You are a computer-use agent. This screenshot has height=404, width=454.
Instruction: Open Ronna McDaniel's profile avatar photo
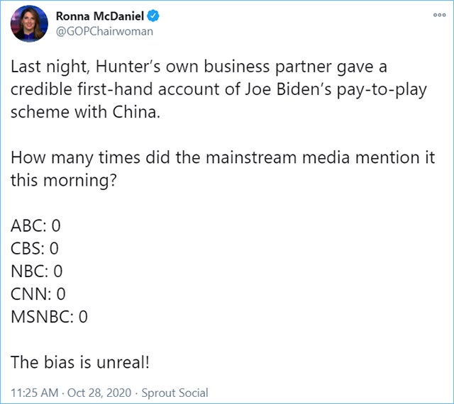point(27,24)
